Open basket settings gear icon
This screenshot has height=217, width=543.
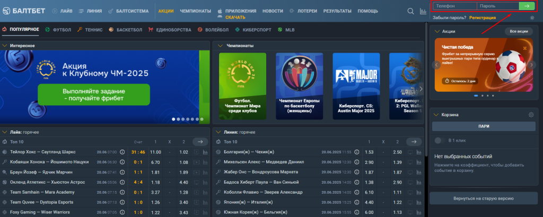531,115
